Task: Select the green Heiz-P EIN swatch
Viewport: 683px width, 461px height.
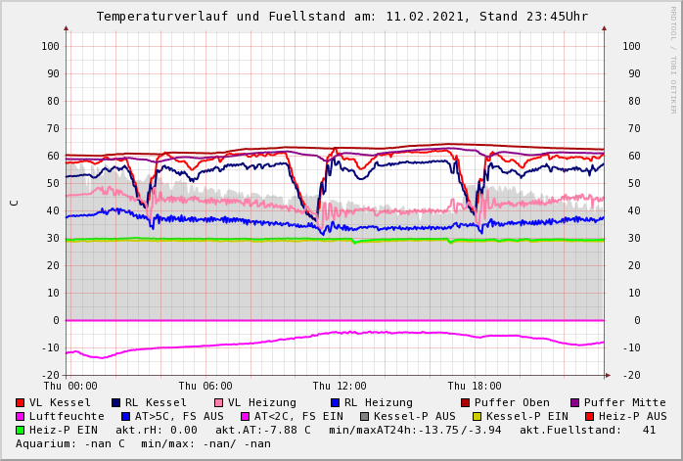Action: click(x=21, y=430)
